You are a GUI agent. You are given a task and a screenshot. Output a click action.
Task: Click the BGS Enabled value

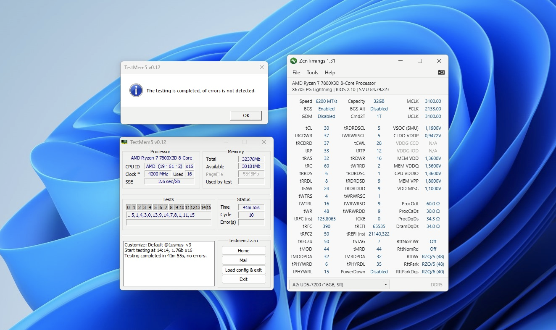coord(327,109)
